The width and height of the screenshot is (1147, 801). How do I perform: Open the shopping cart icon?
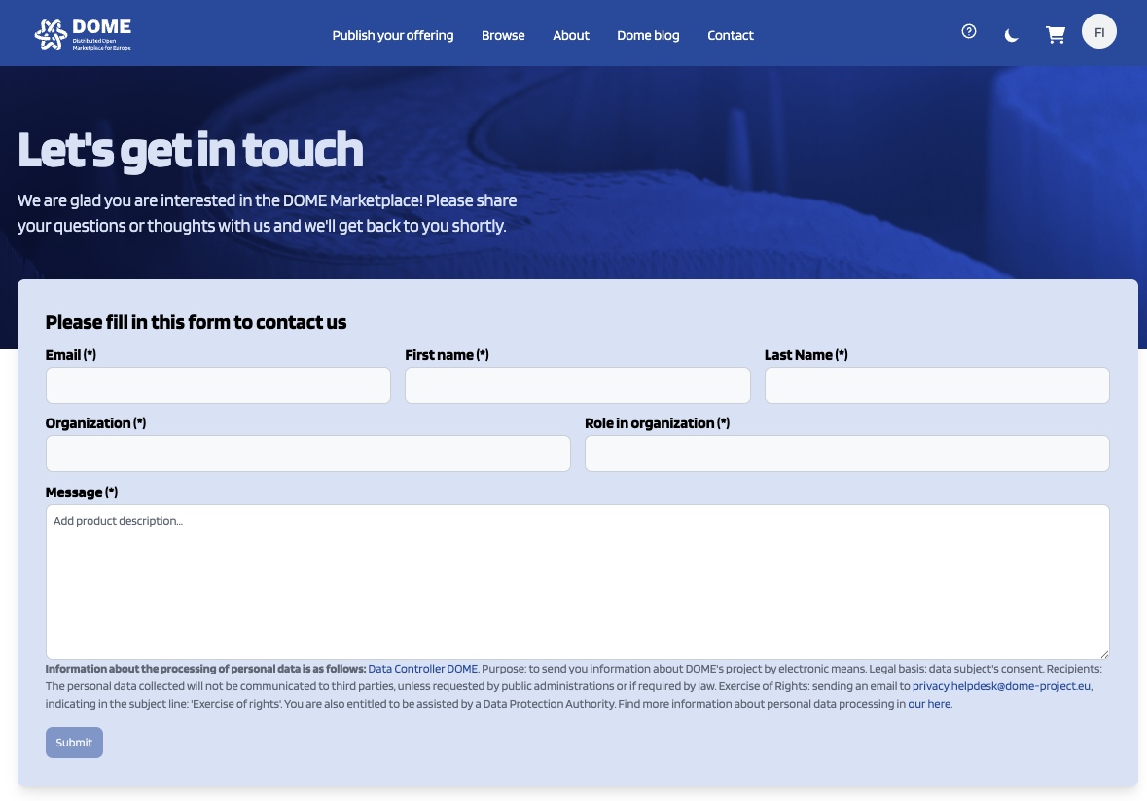point(1055,35)
